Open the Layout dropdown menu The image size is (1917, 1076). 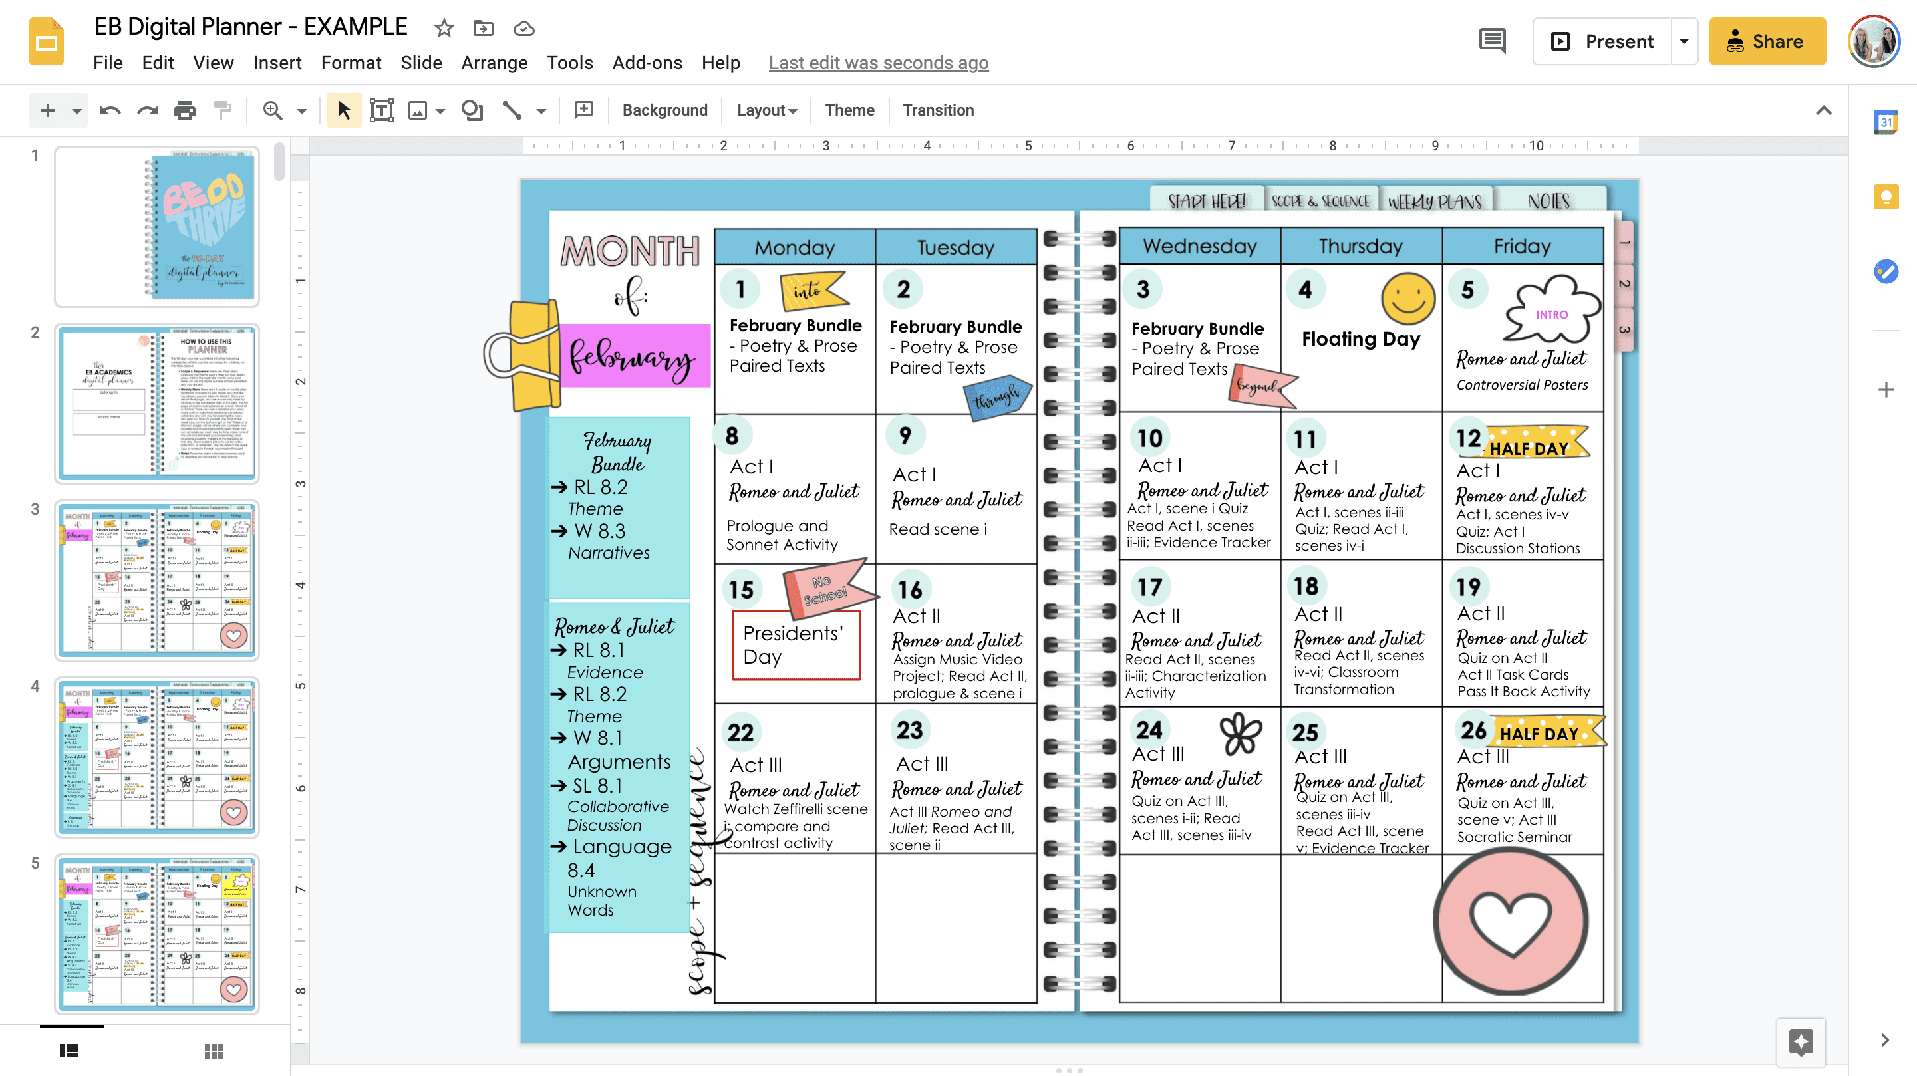click(766, 109)
